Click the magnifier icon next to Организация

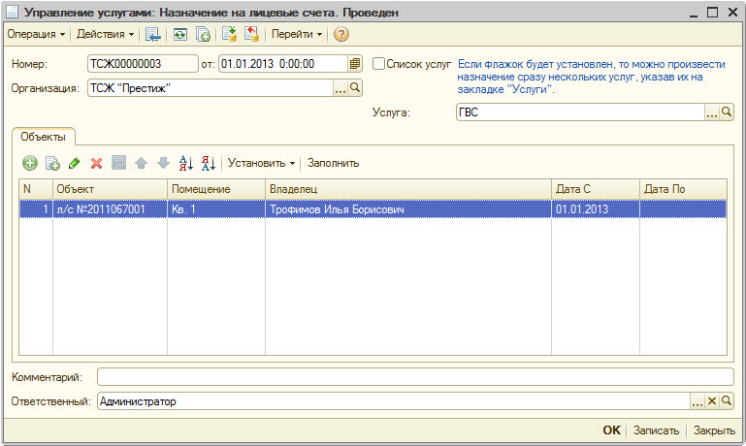(355, 88)
